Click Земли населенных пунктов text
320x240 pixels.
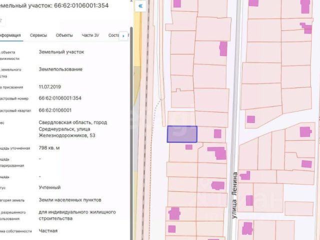pyautogui.click(x=70, y=200)
